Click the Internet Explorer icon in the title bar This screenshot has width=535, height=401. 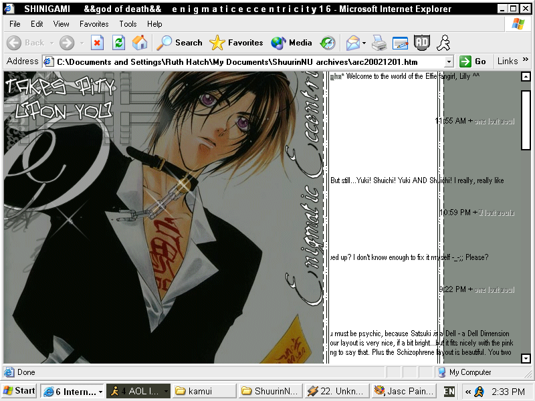tap(9, 8)
